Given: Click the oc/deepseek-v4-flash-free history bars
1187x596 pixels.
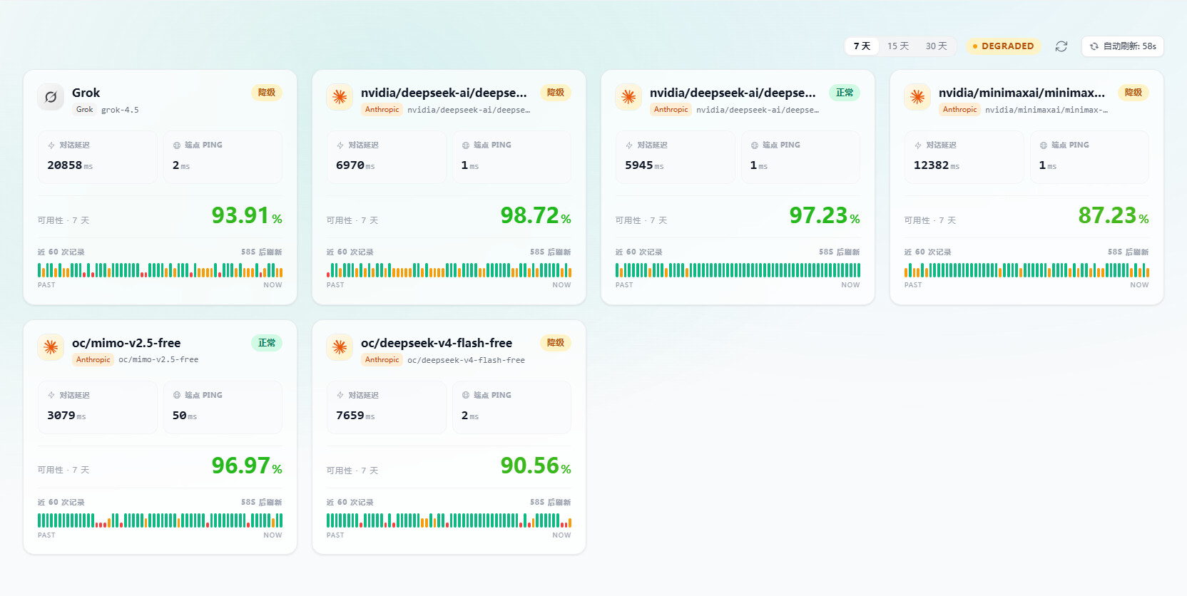Looking at the screenshot, I should [449, 520].
